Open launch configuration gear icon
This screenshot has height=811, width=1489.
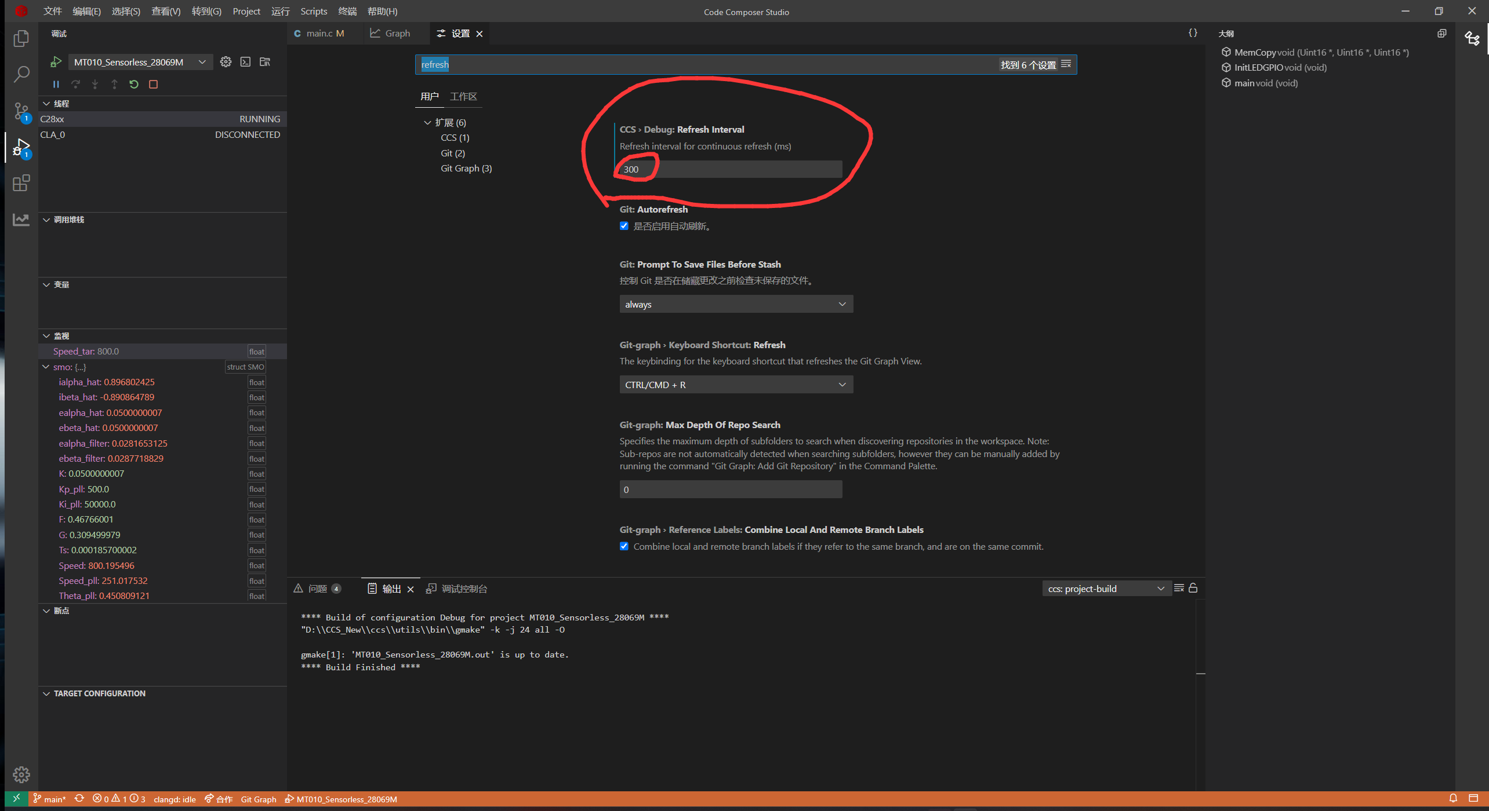pyautogui.click(x=226, y=62)
